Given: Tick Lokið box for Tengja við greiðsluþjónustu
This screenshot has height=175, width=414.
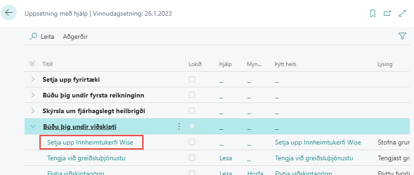Looking at the screenshot, I should [x=192, y=157].
